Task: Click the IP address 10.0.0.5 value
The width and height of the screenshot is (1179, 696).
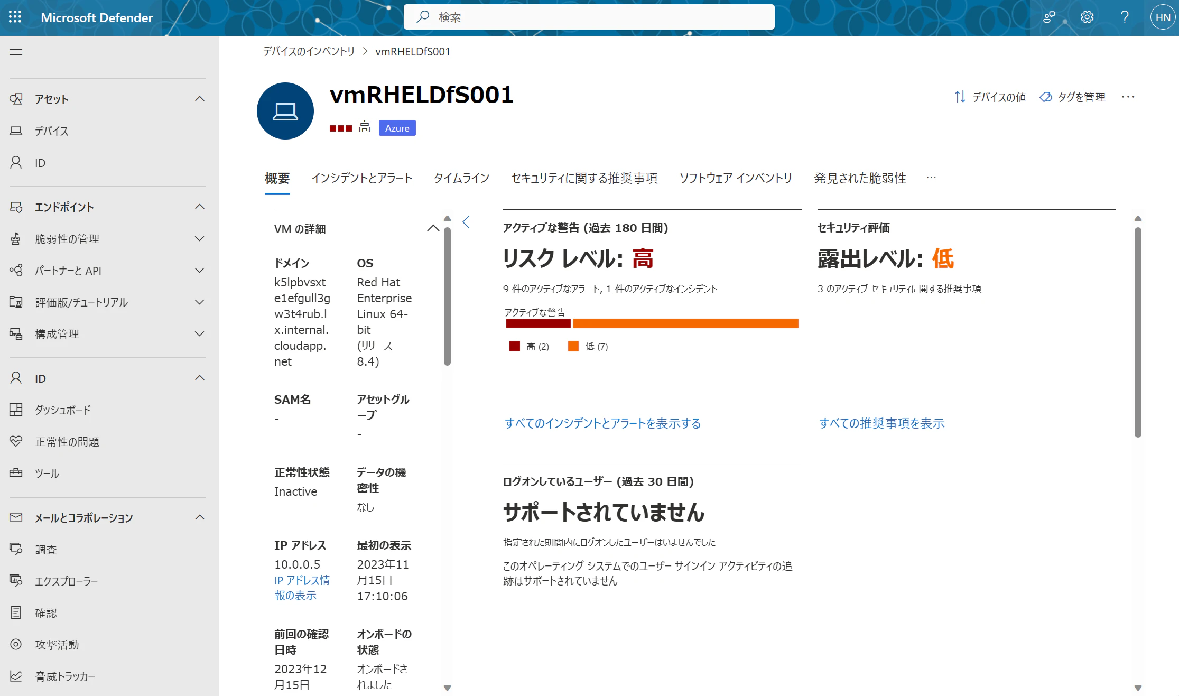Action: [297, 564]
